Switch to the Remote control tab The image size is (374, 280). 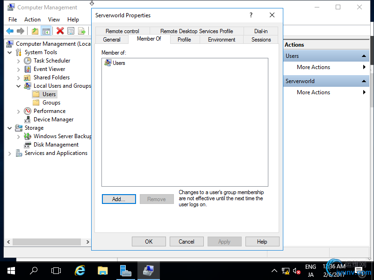[122, 31]
